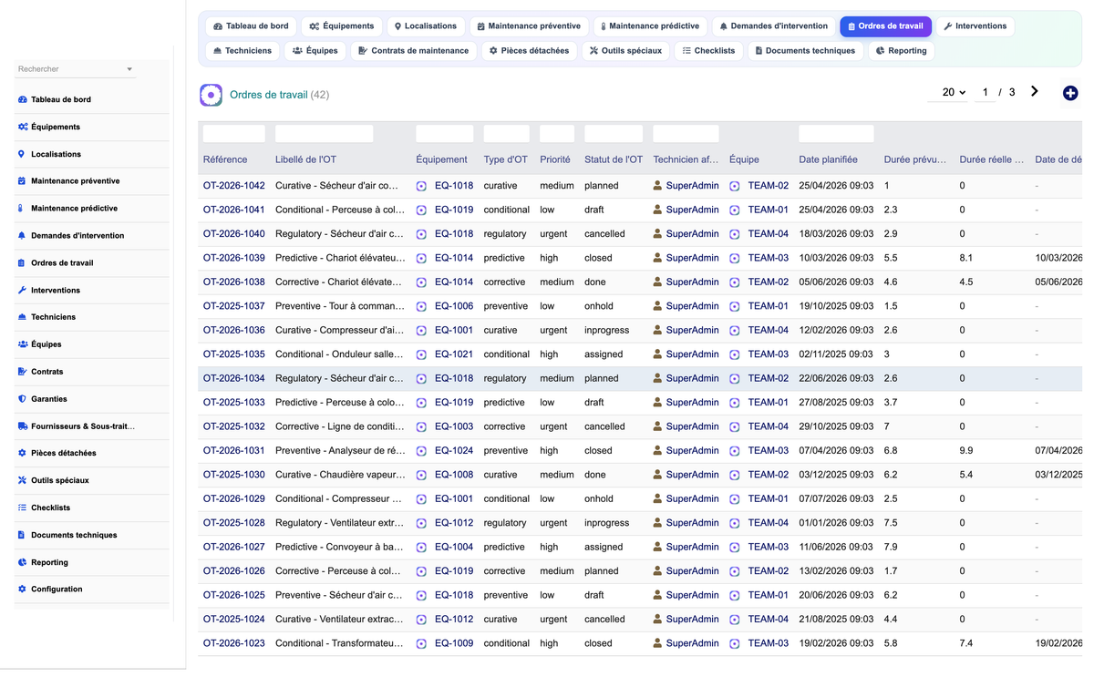Open the rows-per-page dropdown showing 20
The image size is (1094, 677).
(x=948, y=92)
